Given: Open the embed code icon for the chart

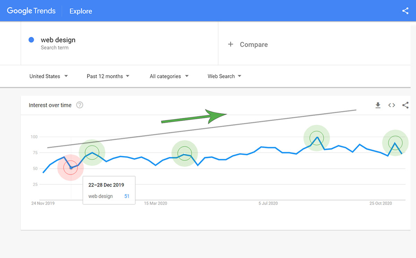Looking at the screenshot, I should [x=392, y=105].
